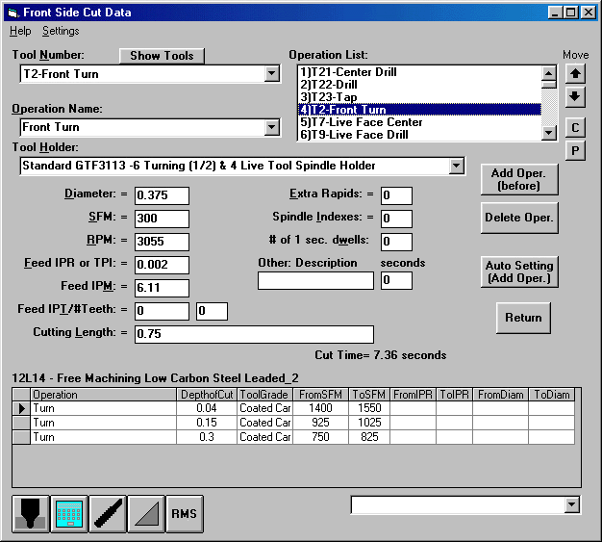Open the Help menu
Image resolution: width=602 pixels, height=542 pixels.
point(20,31)
